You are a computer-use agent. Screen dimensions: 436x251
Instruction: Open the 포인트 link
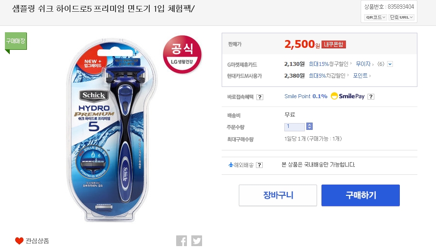coord(361,76)
